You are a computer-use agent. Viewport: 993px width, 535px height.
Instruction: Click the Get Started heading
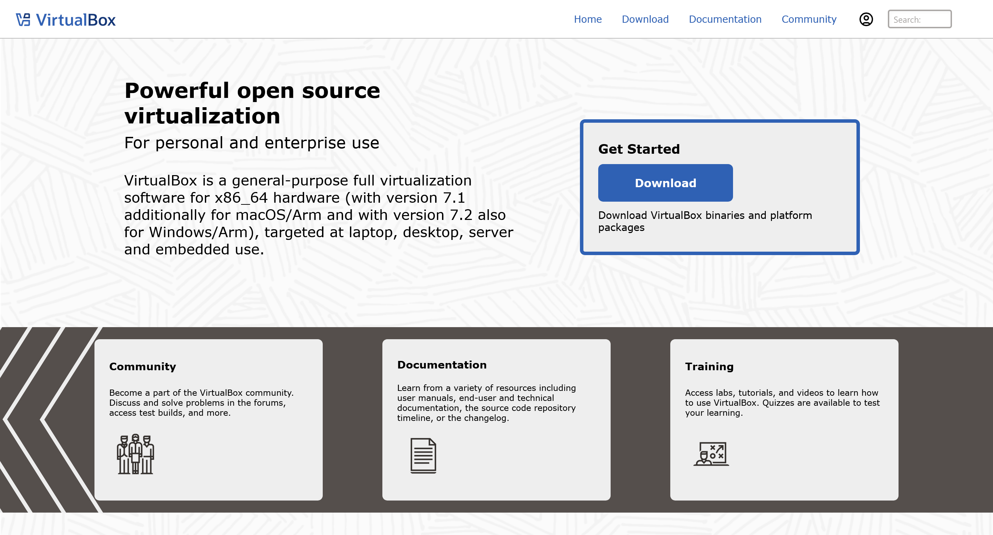(639, 149)
